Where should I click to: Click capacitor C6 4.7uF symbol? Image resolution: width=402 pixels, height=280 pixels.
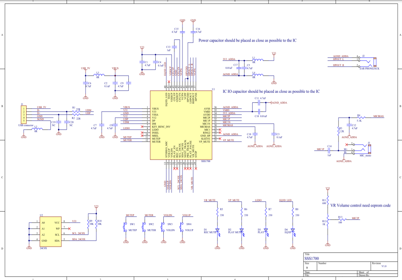pyautogui.click(x=85, y=83)
